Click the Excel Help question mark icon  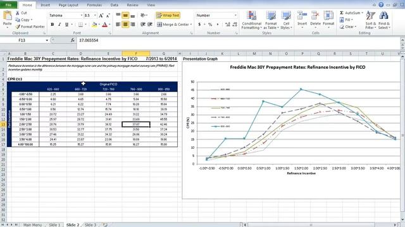click(381, 4)
